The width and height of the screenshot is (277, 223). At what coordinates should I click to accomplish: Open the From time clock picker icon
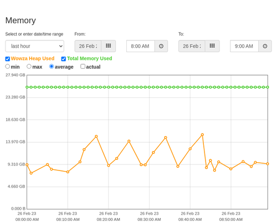pyautogui.click(x=161, y=46)
